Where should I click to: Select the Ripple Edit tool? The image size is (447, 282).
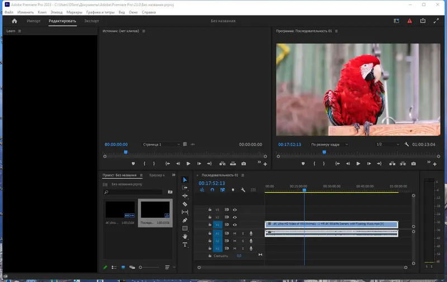185,196
